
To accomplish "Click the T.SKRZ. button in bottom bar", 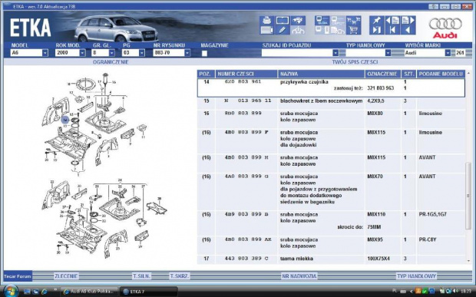I will point(180,276).
